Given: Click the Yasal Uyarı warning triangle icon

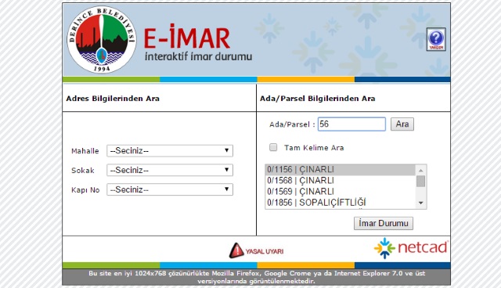Looking at the screenshot, I should (236, 250).
